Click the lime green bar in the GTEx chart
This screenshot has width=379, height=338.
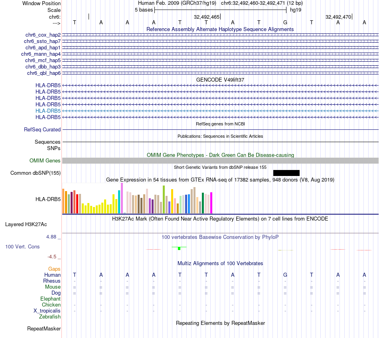[164, 199]
